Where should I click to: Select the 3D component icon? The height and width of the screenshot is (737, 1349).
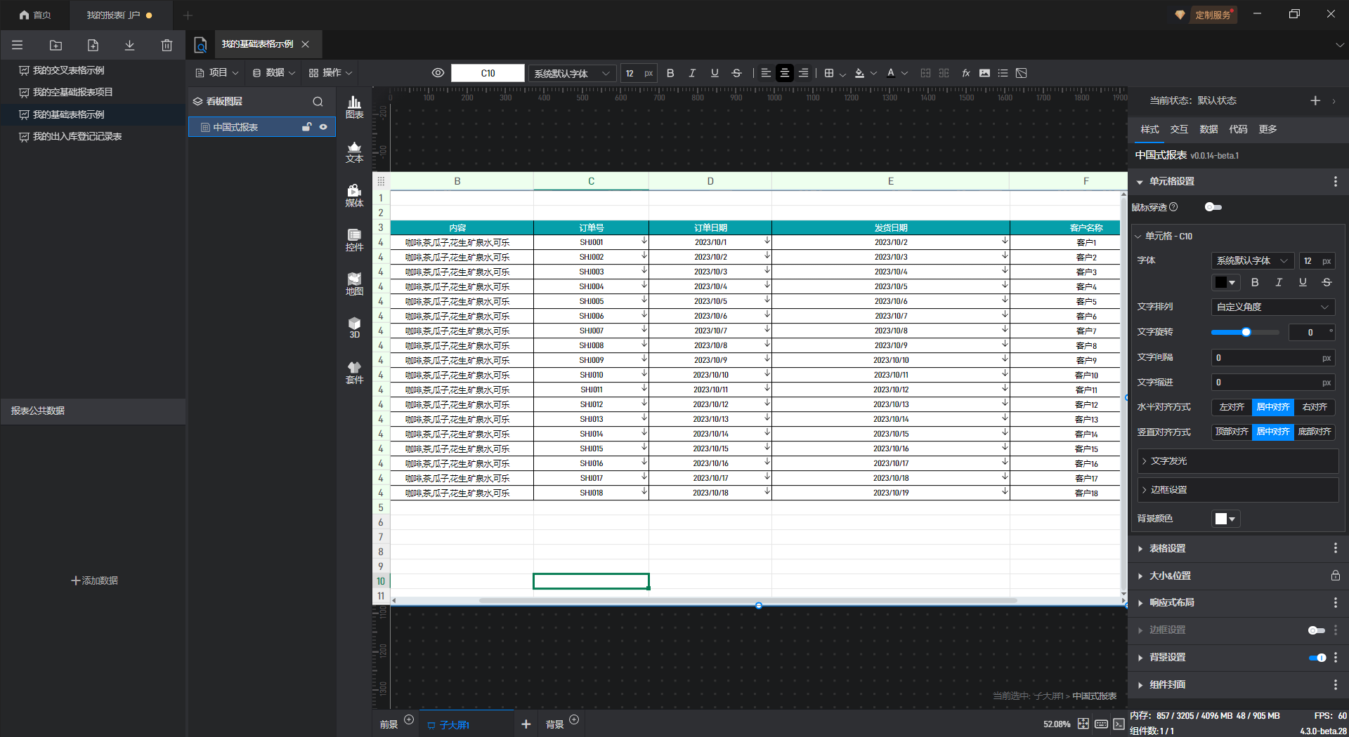[x=354, y=327]
